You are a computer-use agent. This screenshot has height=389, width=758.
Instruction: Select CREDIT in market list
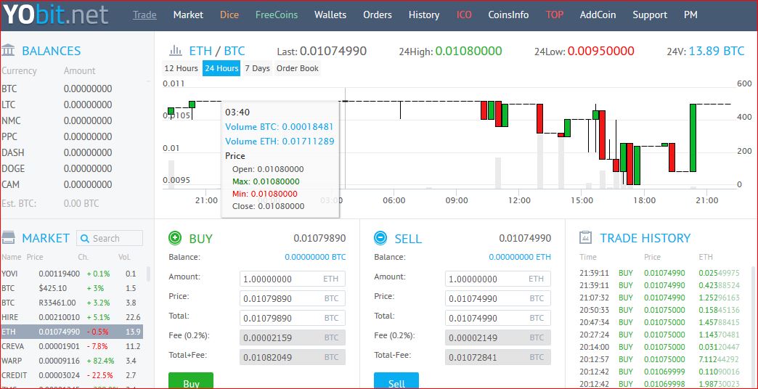[72, 375]
